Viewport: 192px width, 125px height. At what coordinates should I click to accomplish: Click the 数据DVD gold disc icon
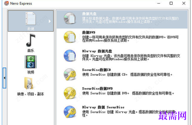pyautogui.click(x=70, y=37)
